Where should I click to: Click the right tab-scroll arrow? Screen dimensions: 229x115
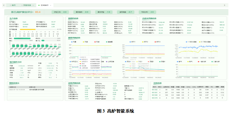(225, 5)
